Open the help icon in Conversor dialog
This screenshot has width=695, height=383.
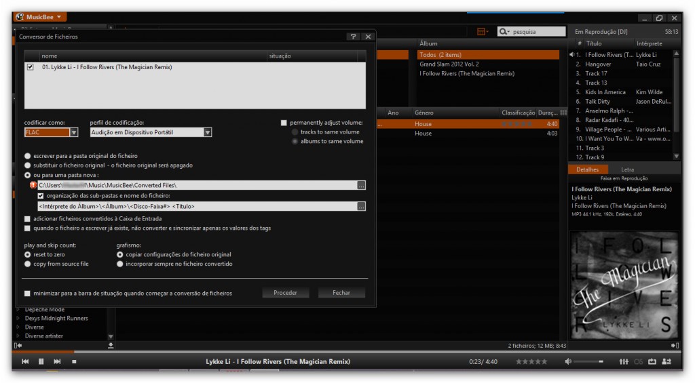[354, 37]
